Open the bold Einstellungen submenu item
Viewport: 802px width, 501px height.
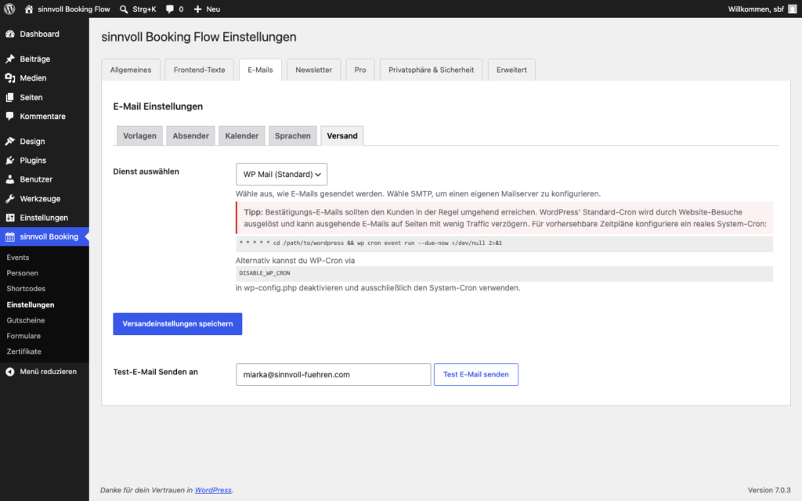click(x=31, y=305)
